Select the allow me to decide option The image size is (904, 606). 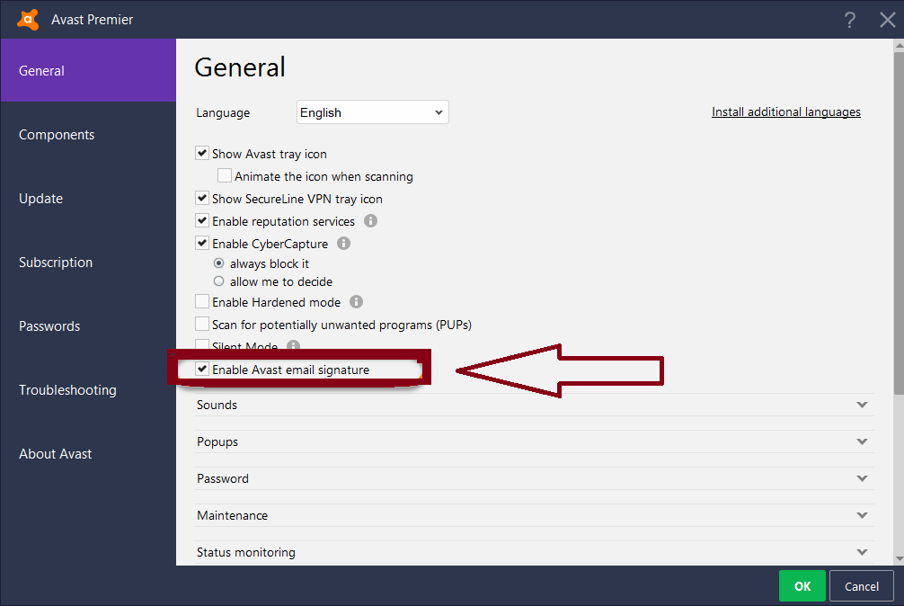pos(218,281)
